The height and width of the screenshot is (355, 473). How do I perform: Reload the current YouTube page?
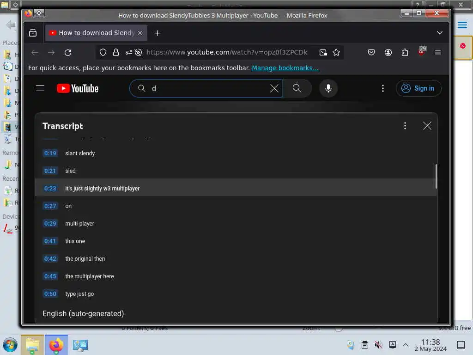(68, 53)
